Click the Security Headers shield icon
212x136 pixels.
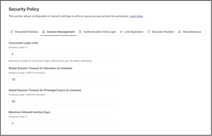click(x=149, y=32)
